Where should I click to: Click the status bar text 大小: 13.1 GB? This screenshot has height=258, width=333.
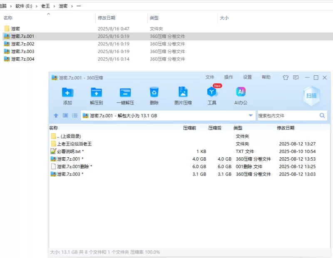64,252
